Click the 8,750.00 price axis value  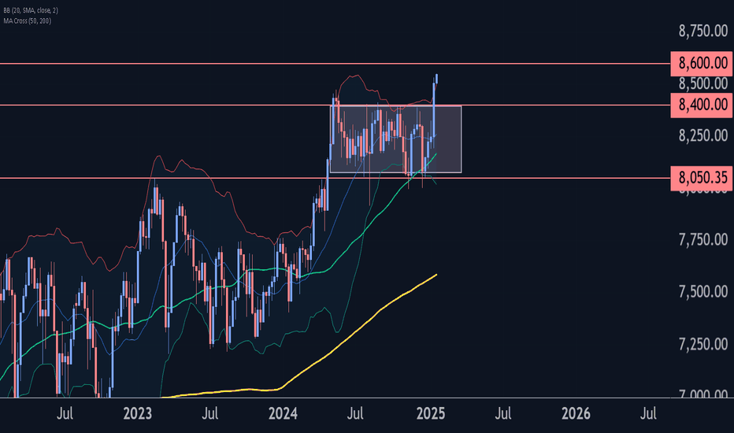[x=703, y=31]
